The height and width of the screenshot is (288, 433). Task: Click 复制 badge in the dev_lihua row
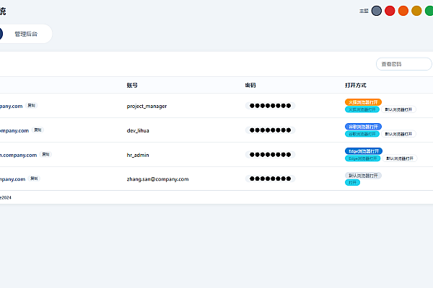38,130
